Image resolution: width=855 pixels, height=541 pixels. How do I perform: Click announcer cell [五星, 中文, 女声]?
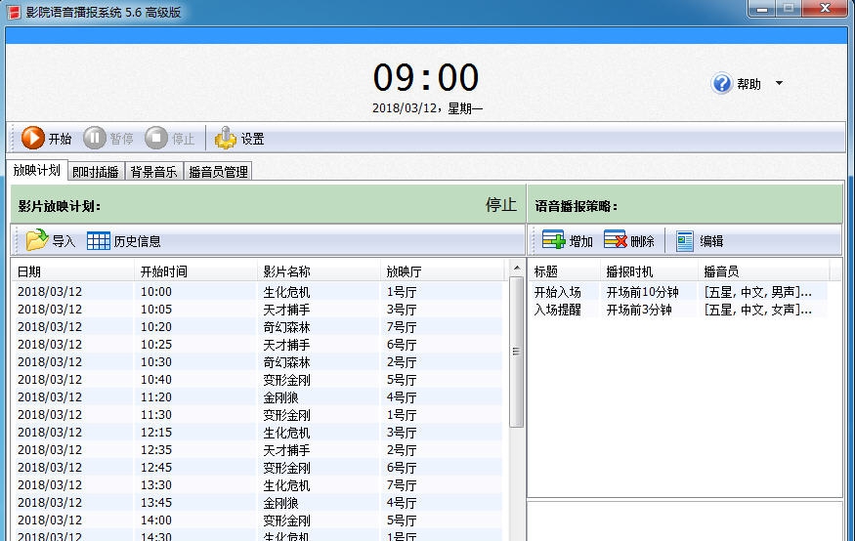[757, 310]
